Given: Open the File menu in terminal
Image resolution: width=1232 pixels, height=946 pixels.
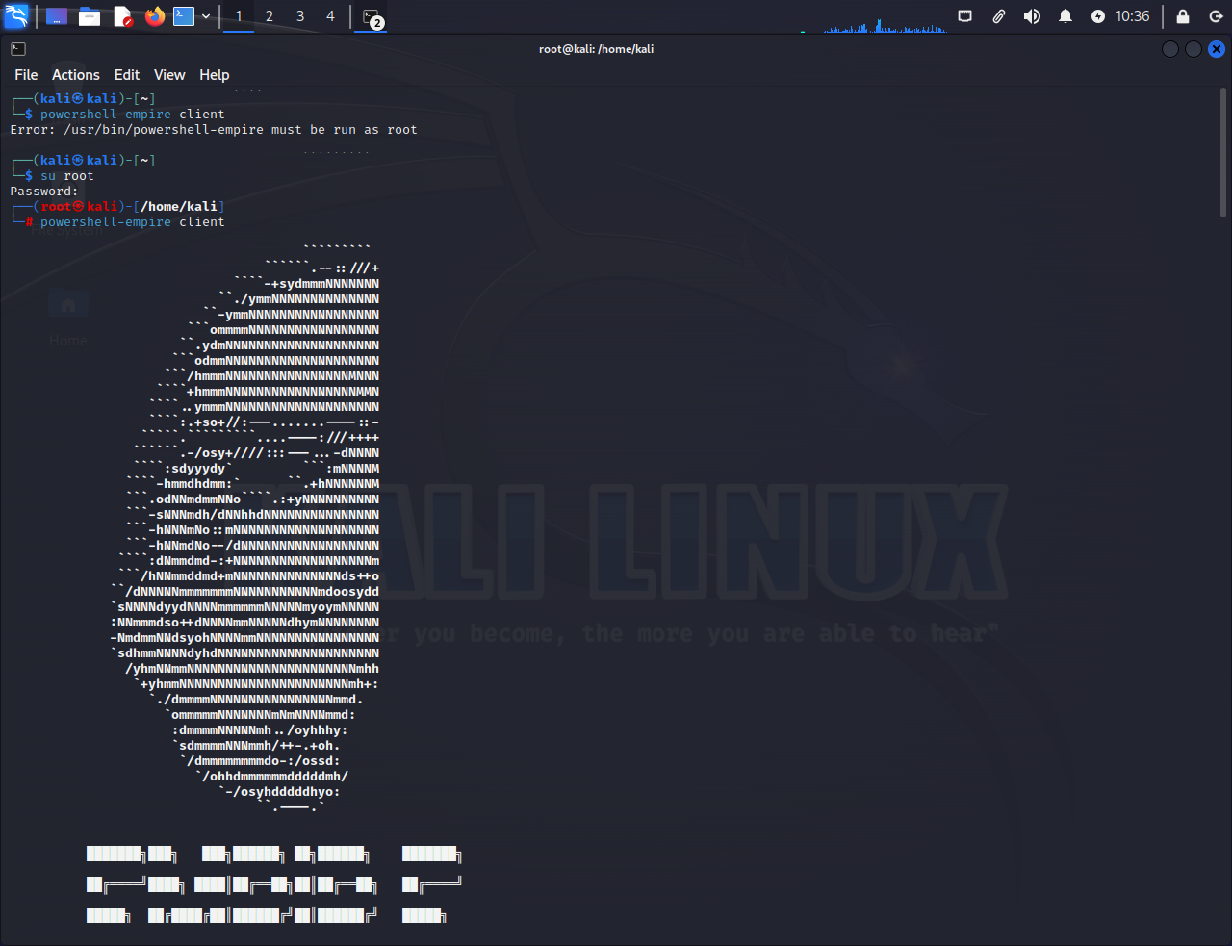Looking at the screenshot, I should [26, 75].
